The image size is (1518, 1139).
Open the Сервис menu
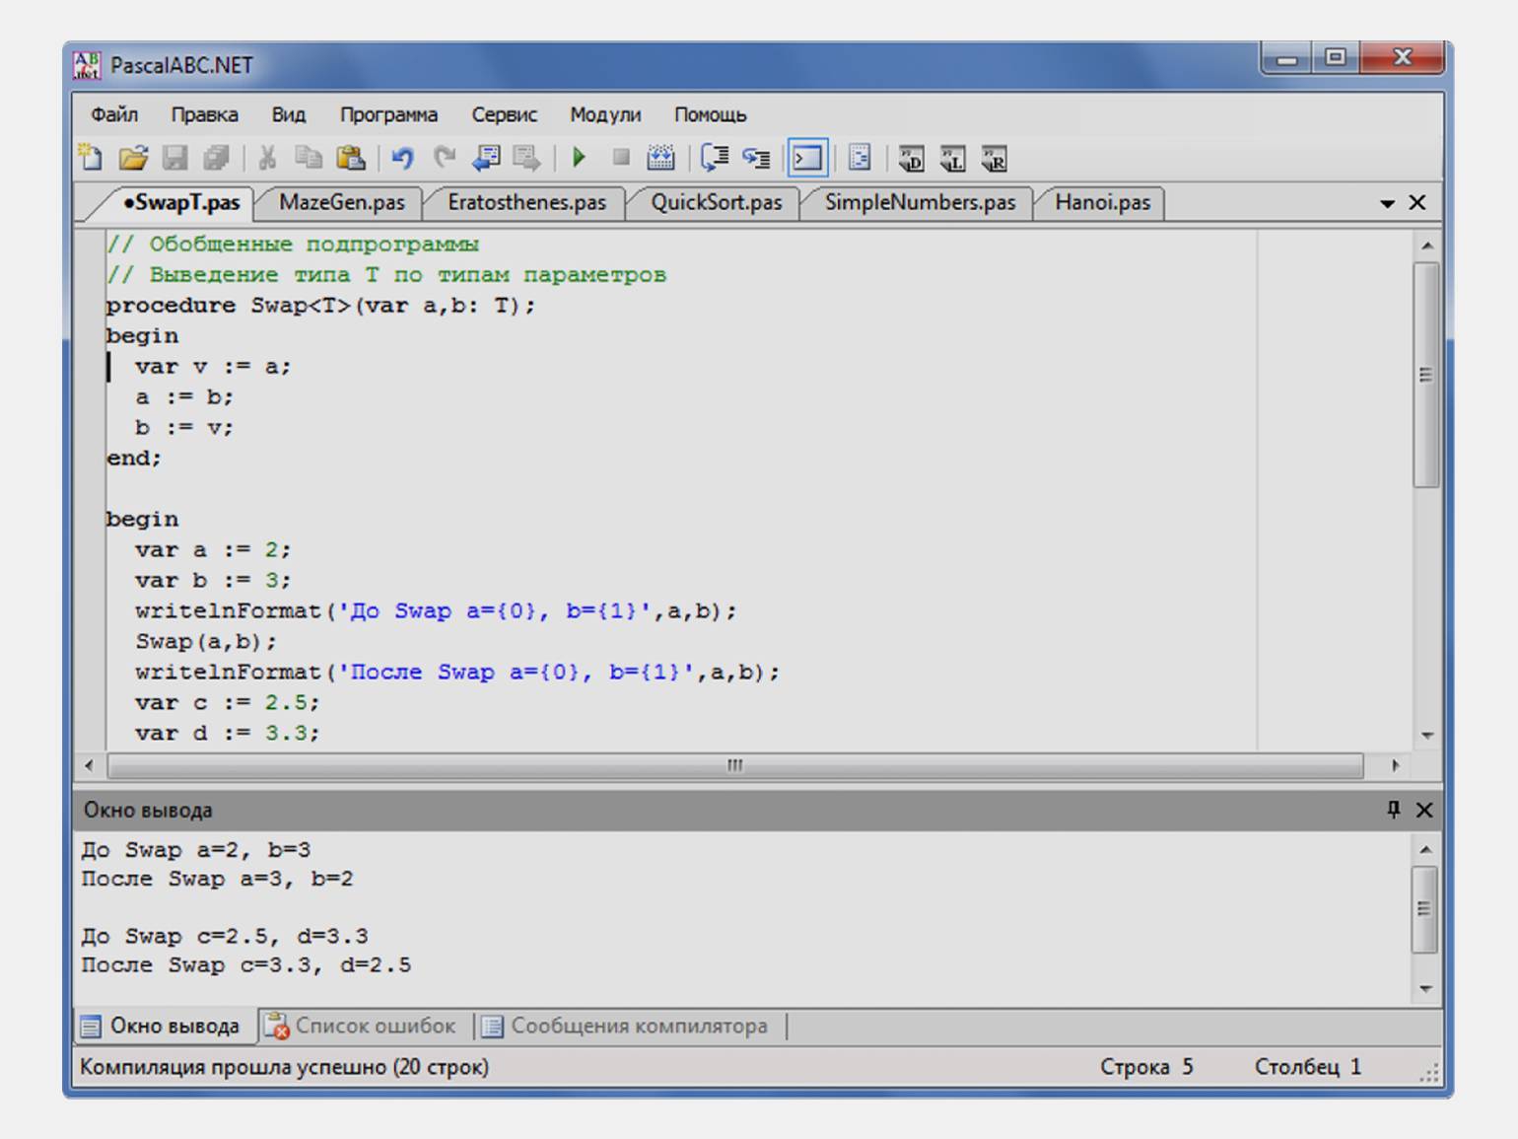click(504, 114)
